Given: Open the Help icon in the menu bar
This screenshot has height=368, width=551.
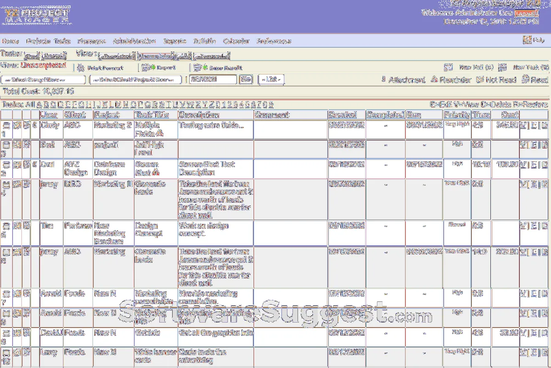Looking at the screenshot, I should pos(527,40).
